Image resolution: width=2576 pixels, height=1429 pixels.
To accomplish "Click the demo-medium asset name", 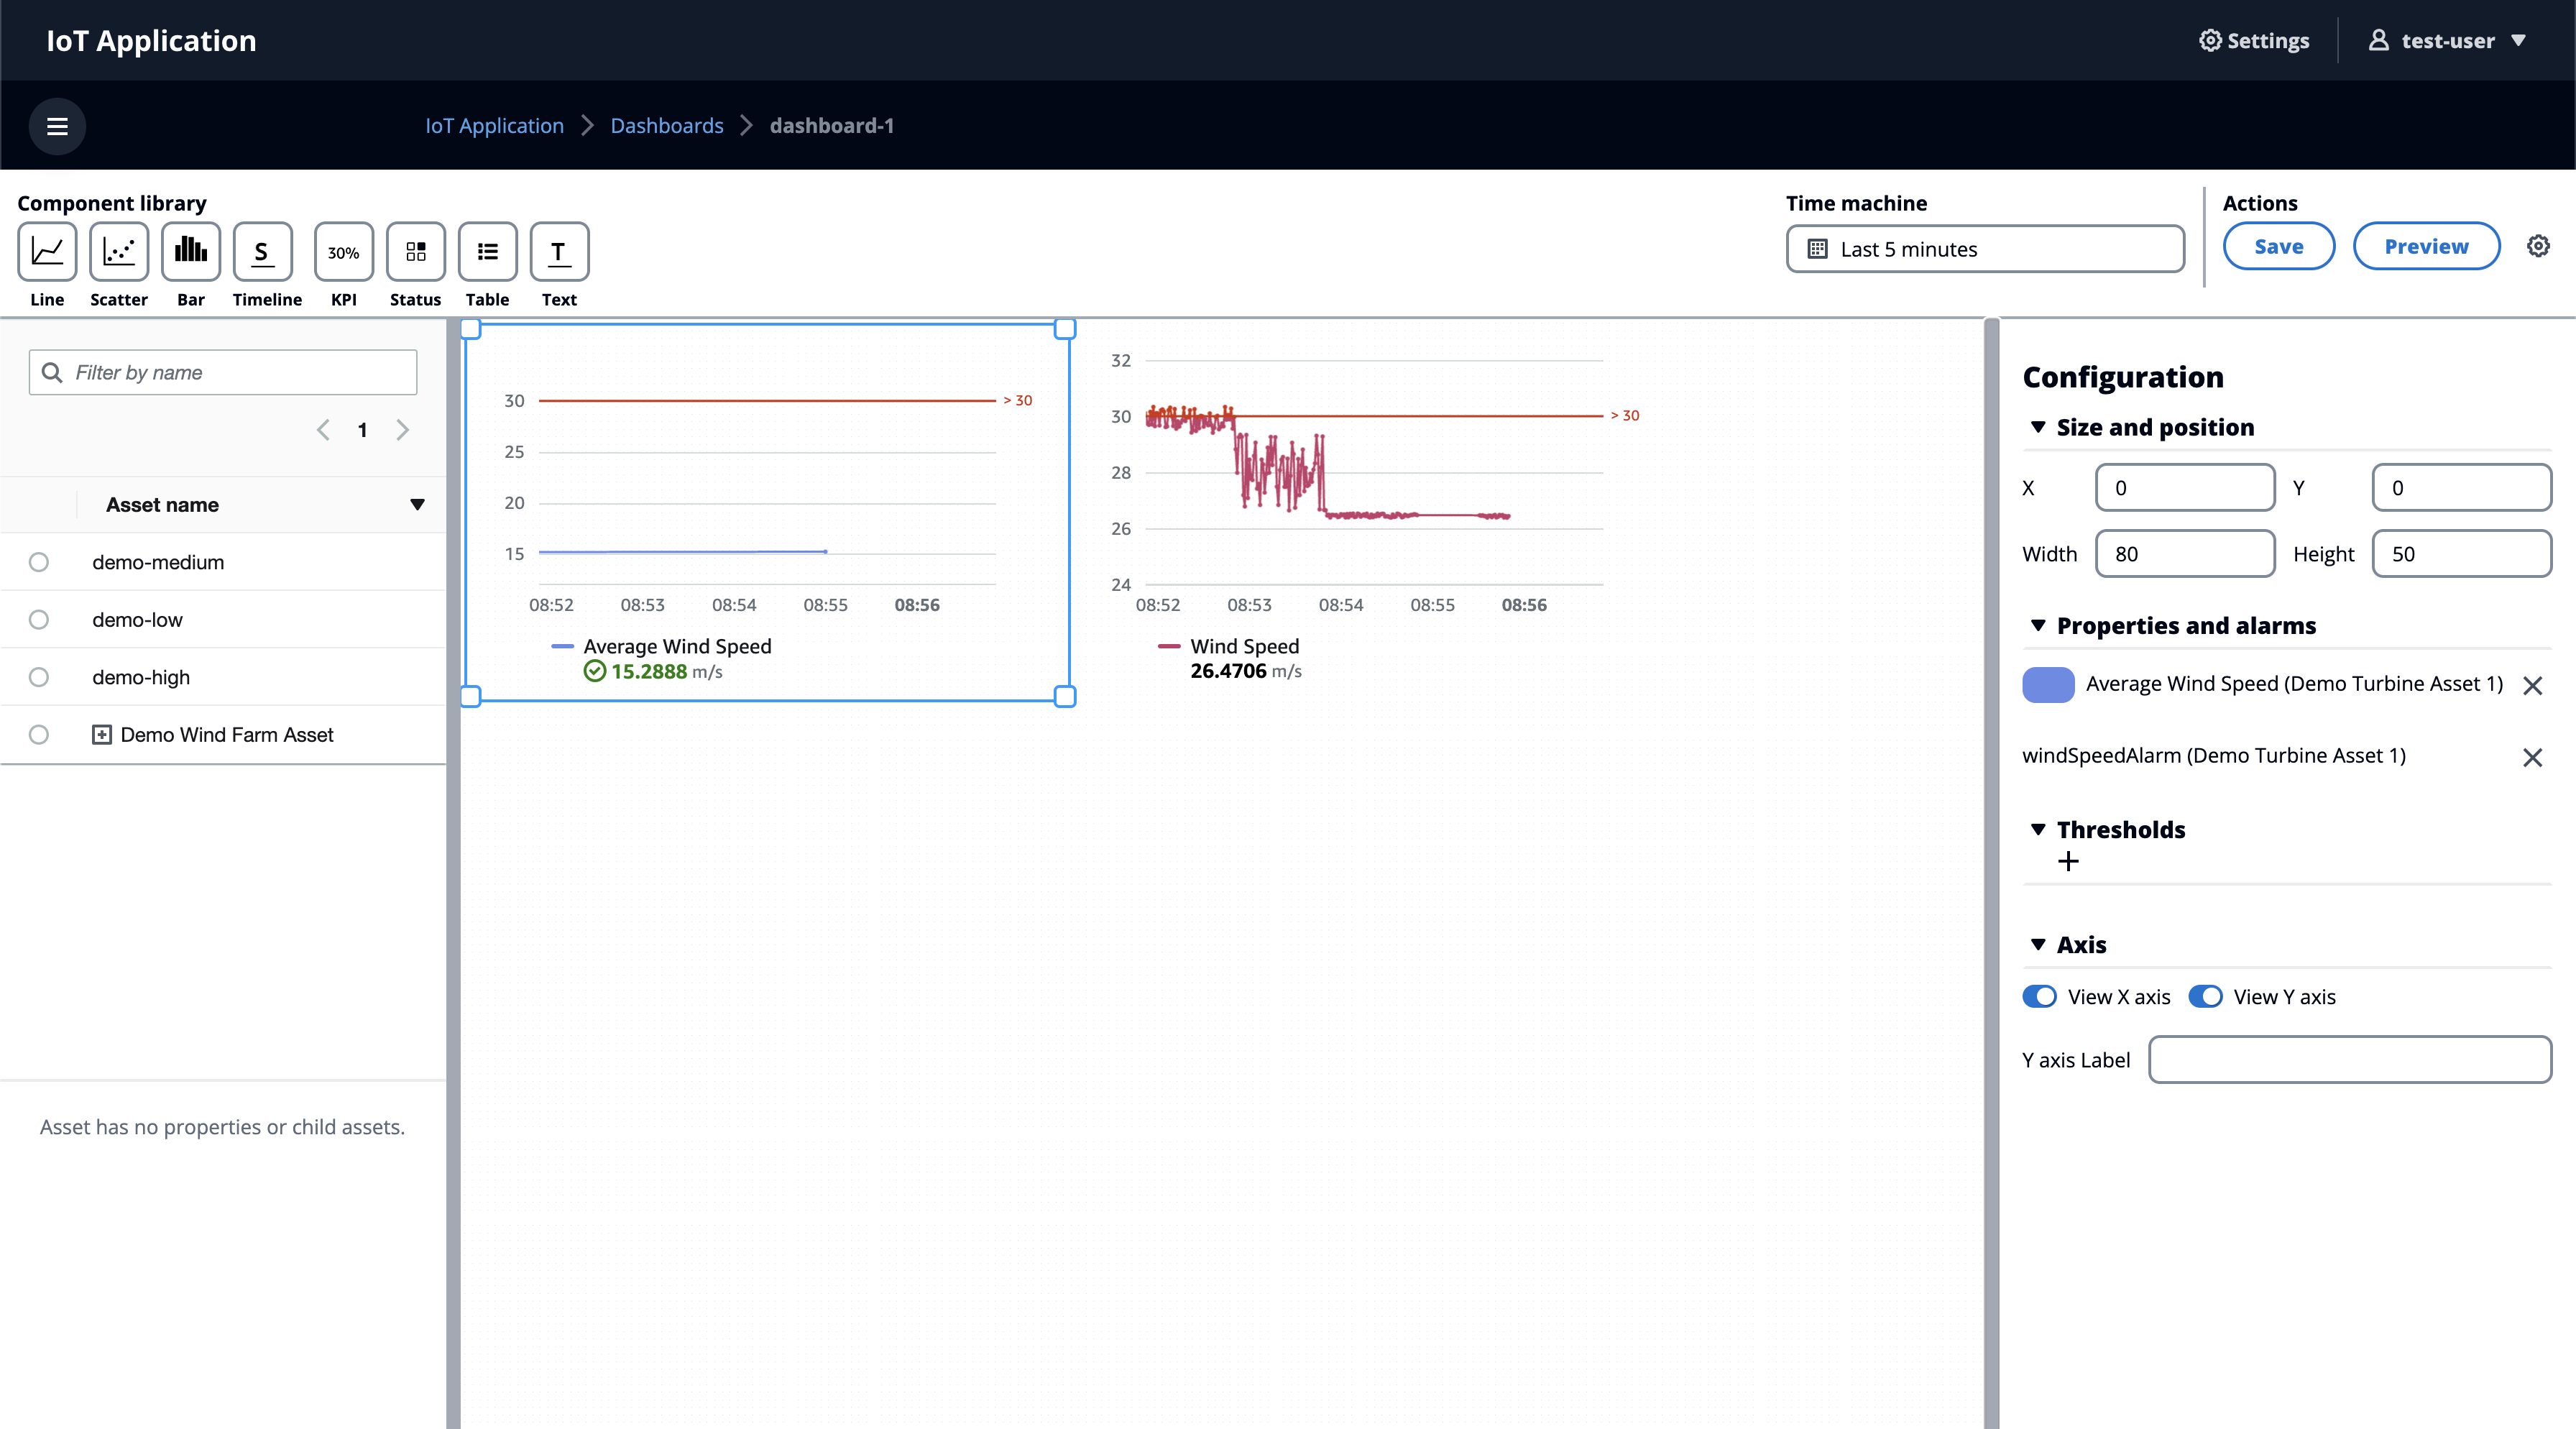I will (158, 562).
